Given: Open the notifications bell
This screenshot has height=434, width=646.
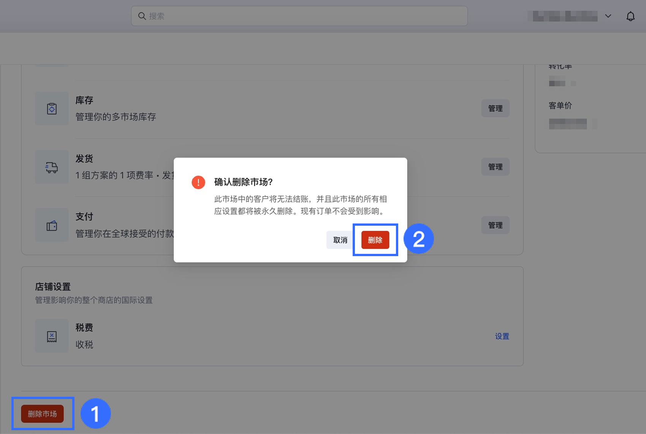Looking at the screenshot, I should click(630, 16).
